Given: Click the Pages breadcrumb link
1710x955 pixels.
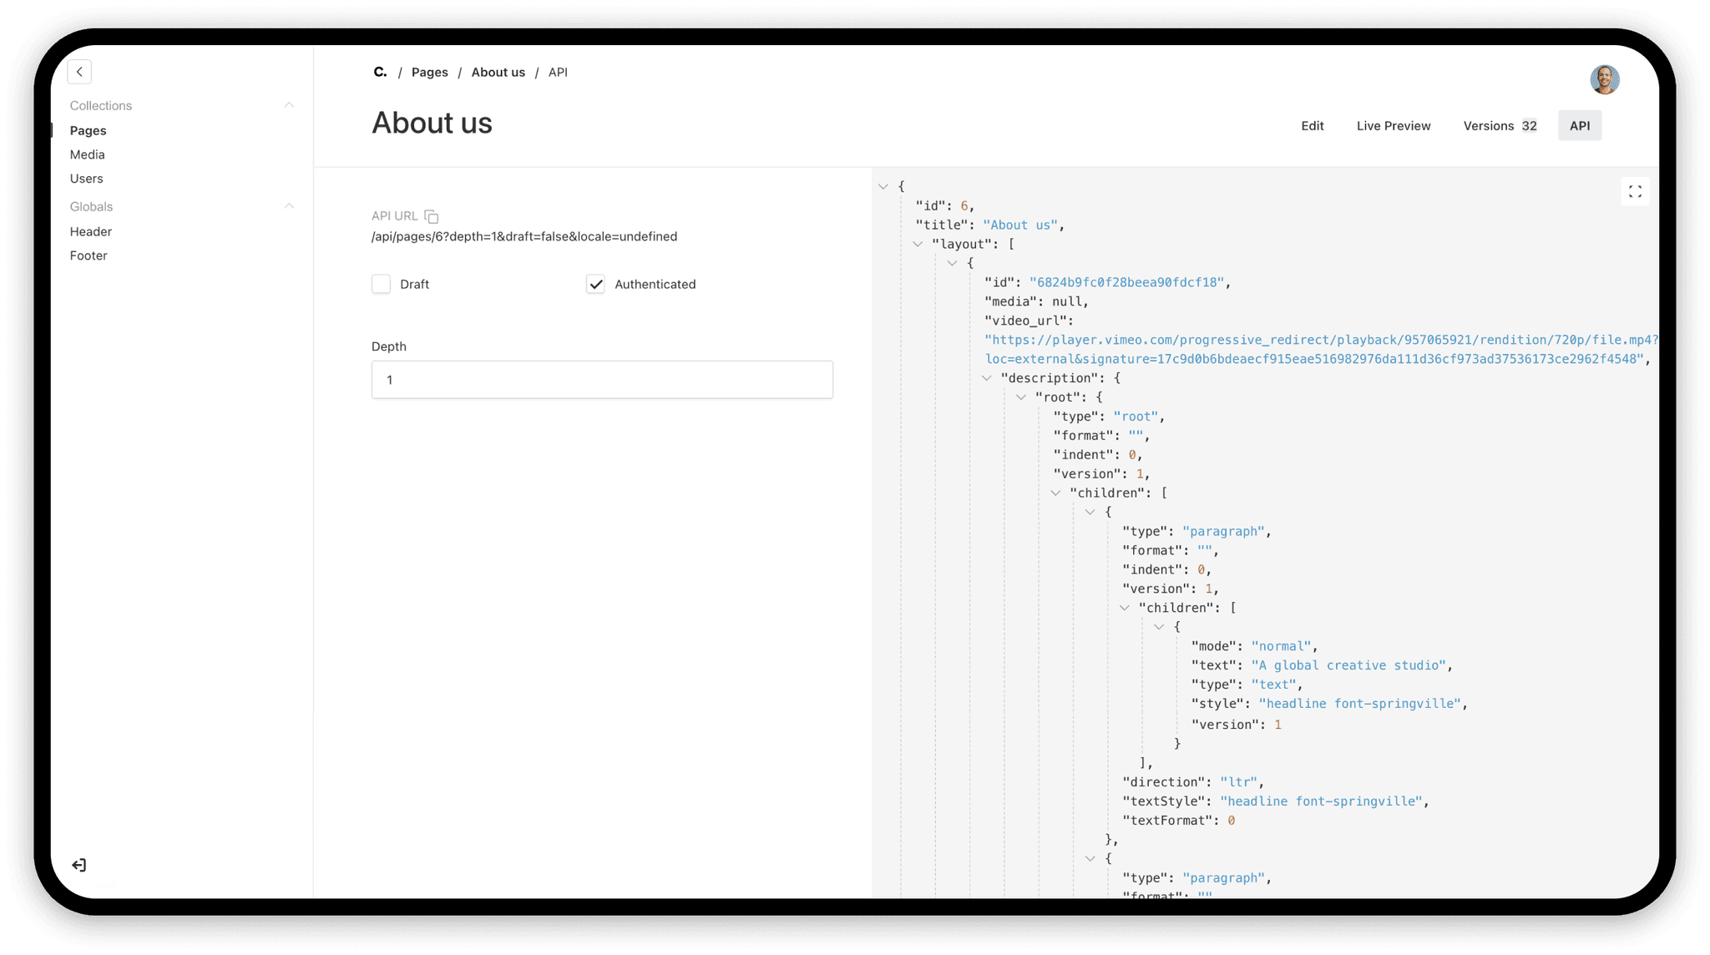Looking at the screenshot, I should coord(429,73).
